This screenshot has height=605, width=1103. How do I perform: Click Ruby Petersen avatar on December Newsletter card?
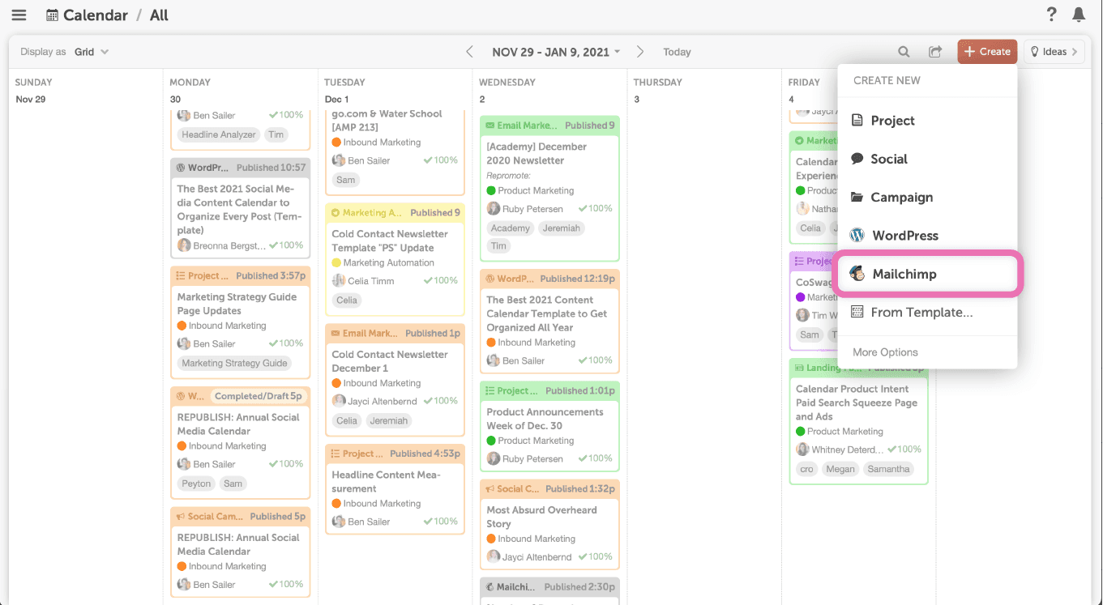tap(493, 209)
